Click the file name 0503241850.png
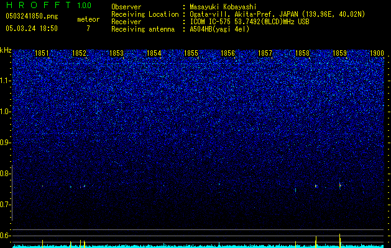Viewport: 391px width, 248px height. tap(32, 16)
